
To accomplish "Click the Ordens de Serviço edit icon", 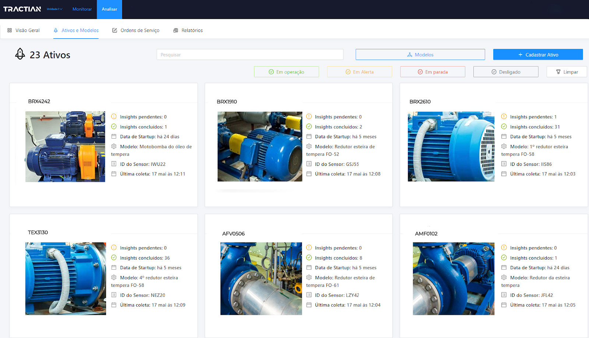I will (115, 31).
